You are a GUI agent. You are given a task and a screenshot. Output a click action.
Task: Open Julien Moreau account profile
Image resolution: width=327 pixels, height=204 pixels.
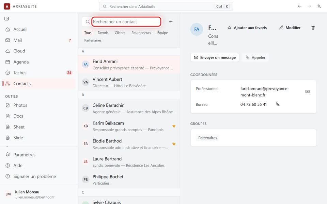click(39, 194)
